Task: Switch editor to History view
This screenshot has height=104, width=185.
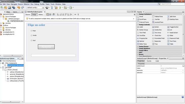Action: click(x=41, y=15)
